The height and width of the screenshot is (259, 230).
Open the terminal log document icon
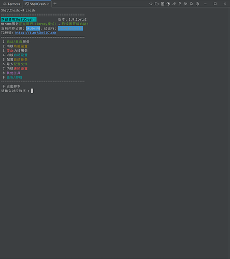pyautogui.click(x=163, y=4)
